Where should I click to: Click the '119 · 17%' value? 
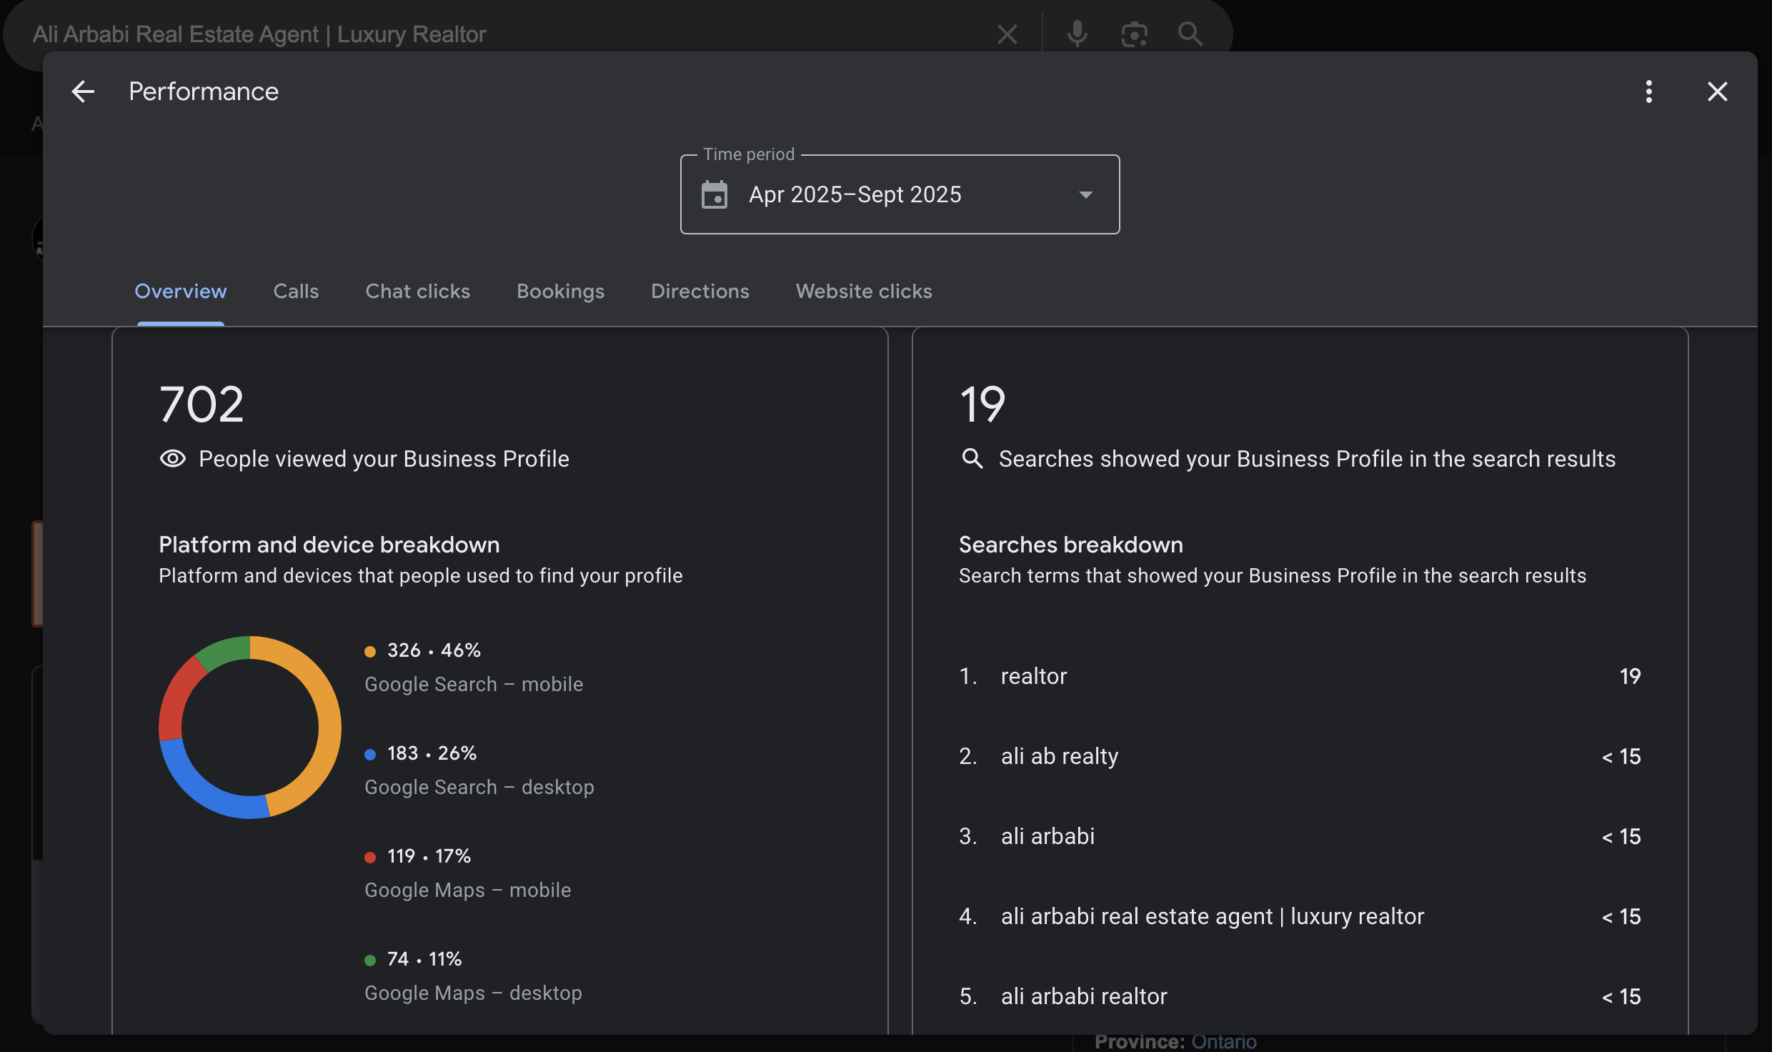click(x=429, y=855)
